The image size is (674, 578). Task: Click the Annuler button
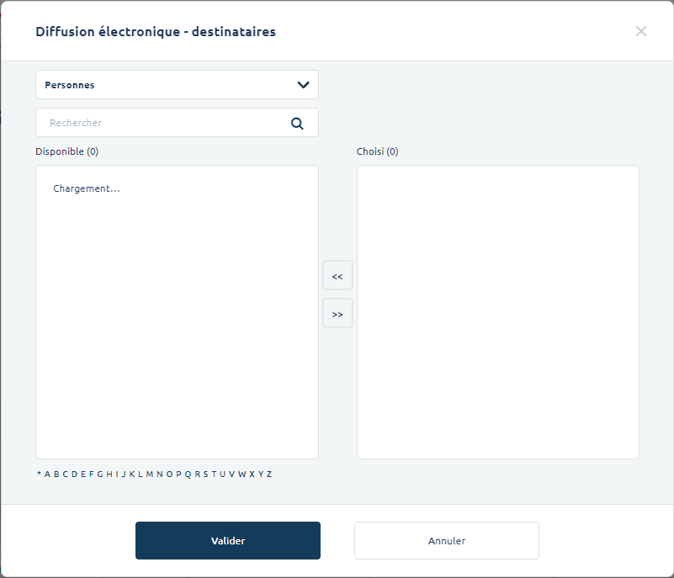tap(447, 541)
